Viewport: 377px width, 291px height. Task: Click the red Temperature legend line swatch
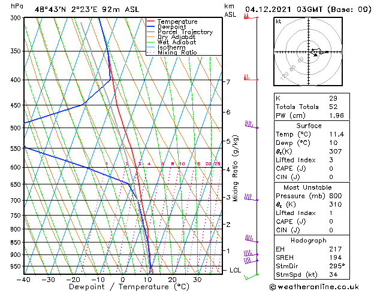click(x=151, y=22)
